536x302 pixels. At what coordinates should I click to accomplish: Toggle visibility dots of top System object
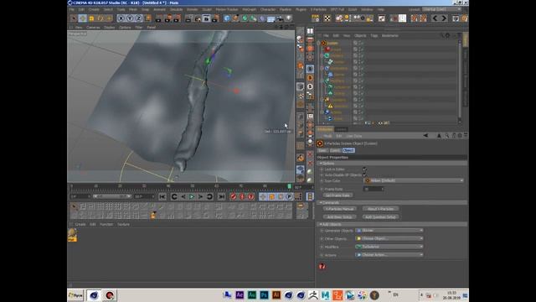(360, 43)
